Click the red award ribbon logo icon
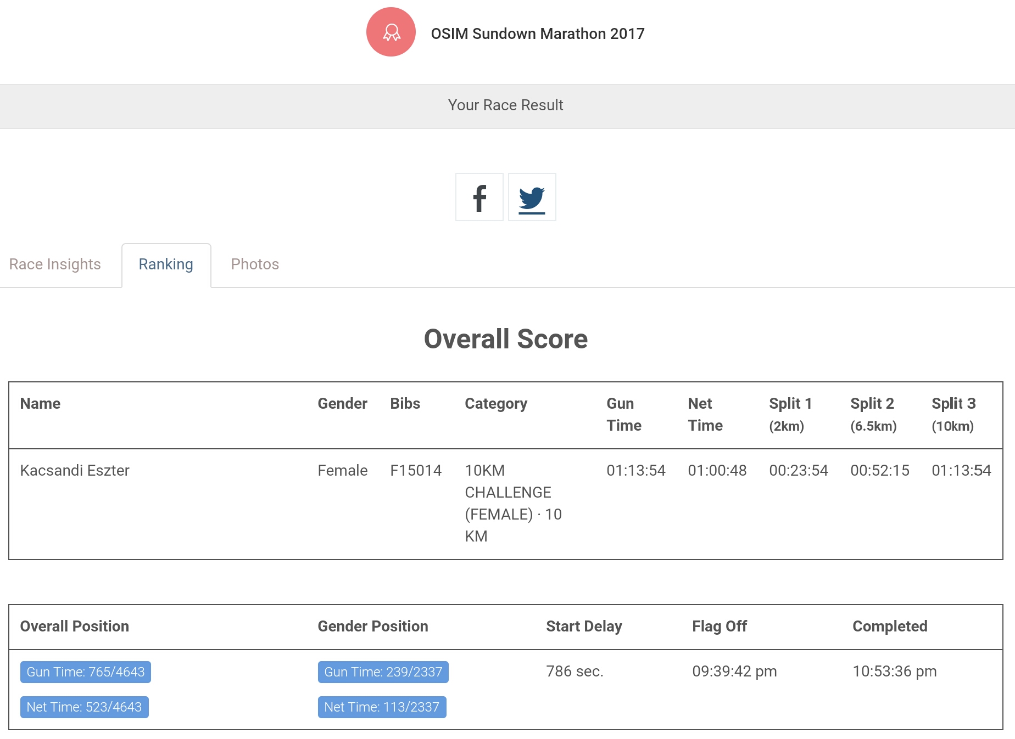This screenshot has height=739, width=1015. point(391,32)
